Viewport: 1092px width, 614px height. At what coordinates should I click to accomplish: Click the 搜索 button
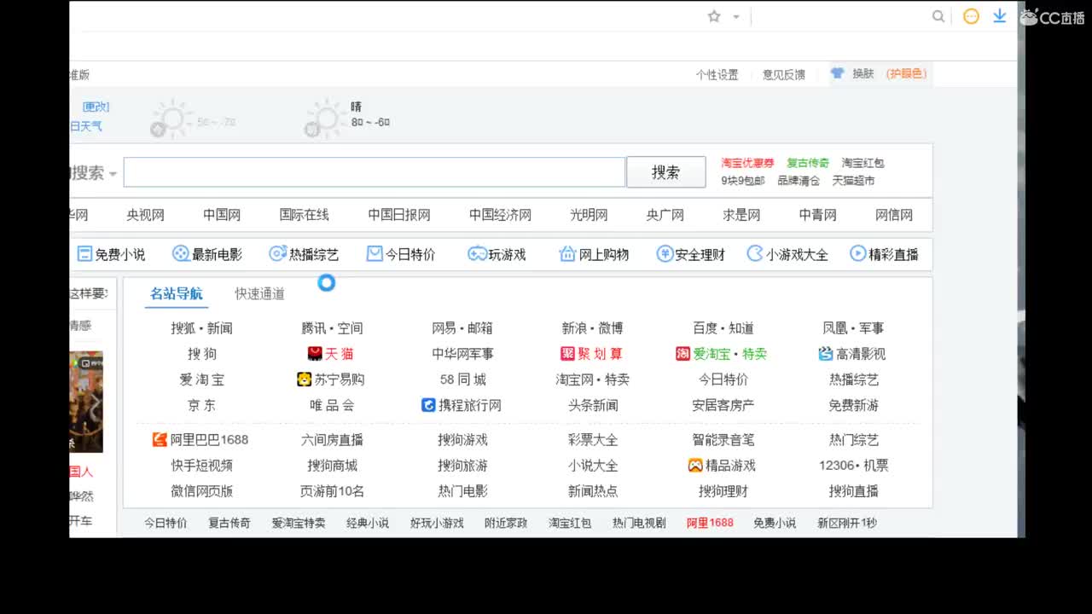pos(666,172)
